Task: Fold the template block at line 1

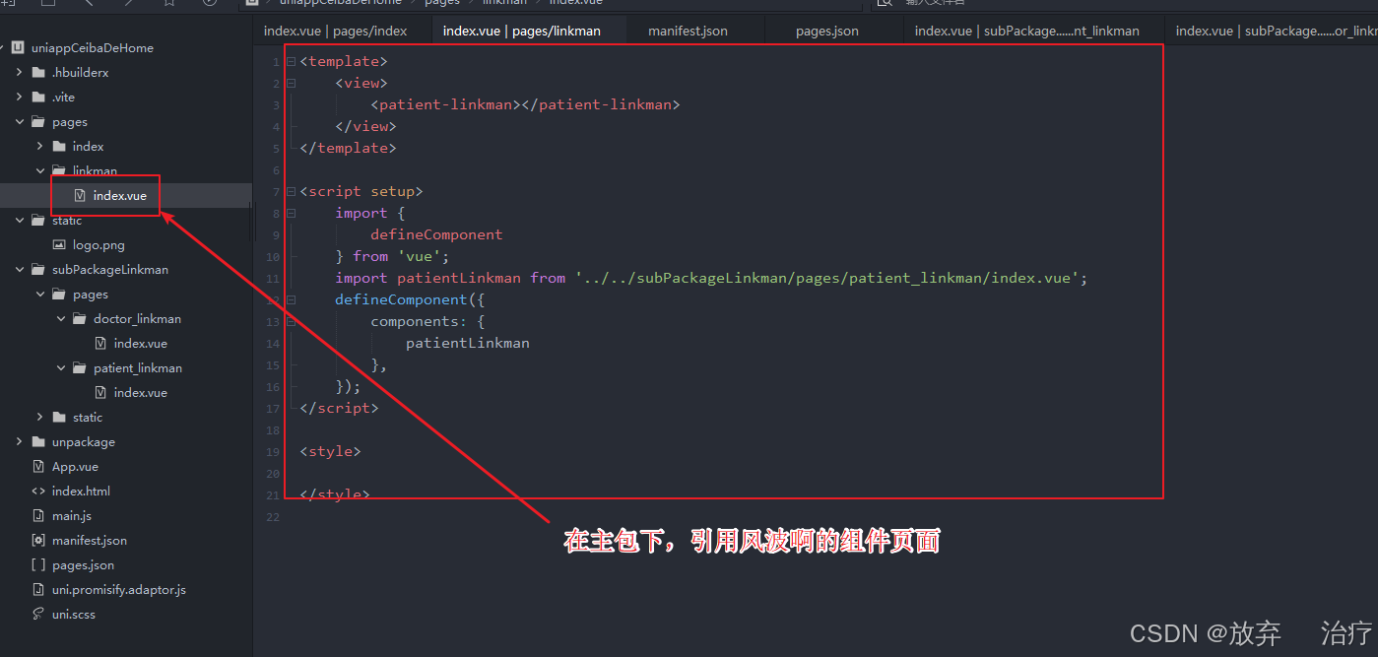Action: point(291,61)
